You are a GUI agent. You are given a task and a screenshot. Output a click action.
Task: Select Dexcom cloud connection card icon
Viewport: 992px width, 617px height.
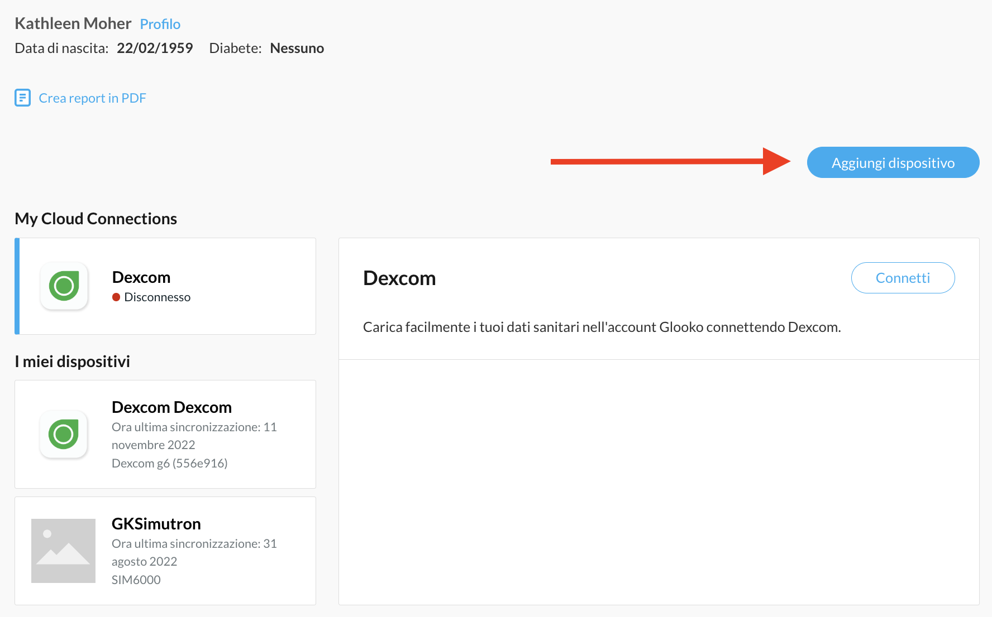coord(64,286)
